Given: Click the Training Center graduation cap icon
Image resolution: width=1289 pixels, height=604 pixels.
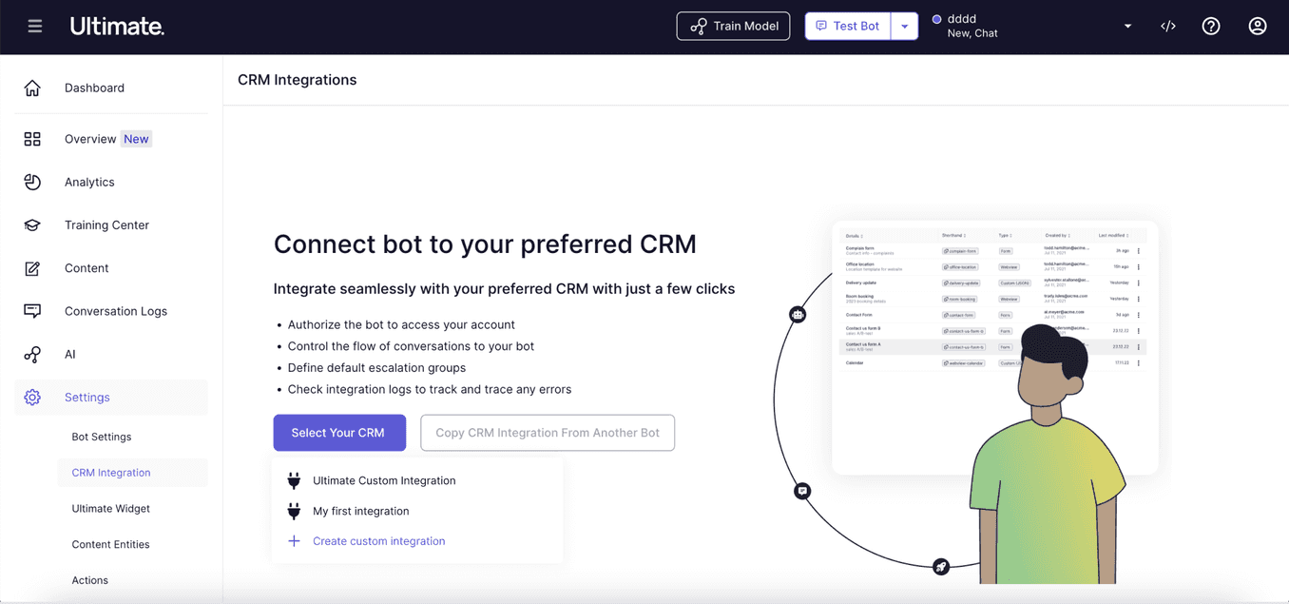Looking at the screenshot, I should tap(32, 225).
